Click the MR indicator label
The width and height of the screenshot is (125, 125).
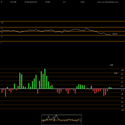click(x=111, y=65)
